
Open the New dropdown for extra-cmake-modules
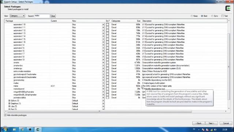[103, 71]
